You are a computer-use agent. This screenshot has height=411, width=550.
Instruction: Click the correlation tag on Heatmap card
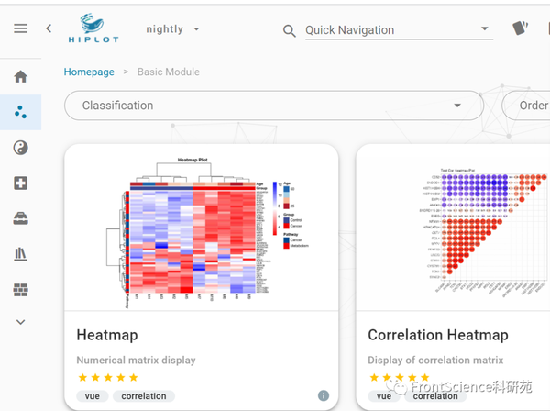click(144, 396)
